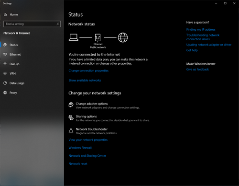The image size is (239, 186).
Task: Click the 'Have a question?' heading
Action: click(197, 23)
